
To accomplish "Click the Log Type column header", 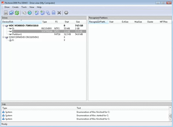I will pos(39,108).
